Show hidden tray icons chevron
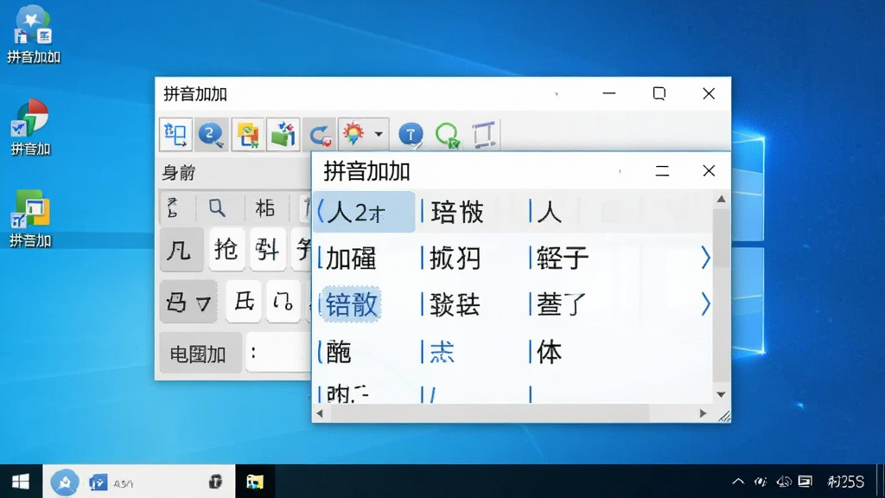The width and height of the screenshot is (885, 498). [x=738, y=482]
